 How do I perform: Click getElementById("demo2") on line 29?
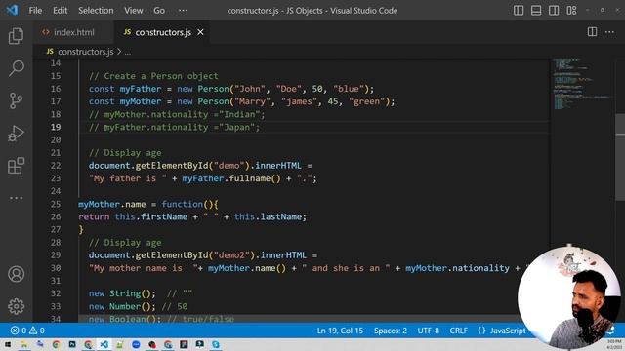tap(194, 255)
